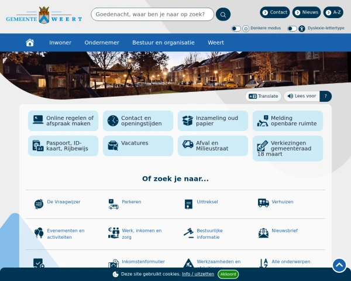Open the Uittreksel link
This screenshot has height=281, width=351.
coord(207,201)
